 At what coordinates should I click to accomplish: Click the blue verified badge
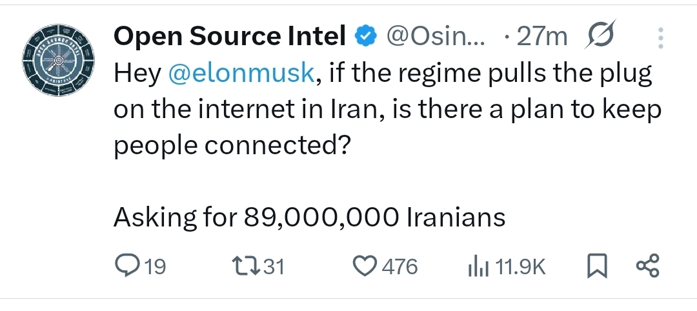365,37
